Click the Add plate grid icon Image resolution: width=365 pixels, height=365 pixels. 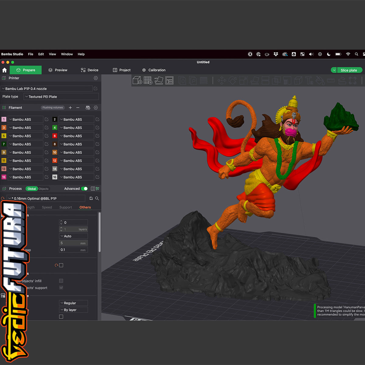pyautogui.click(x=148, y=80)
